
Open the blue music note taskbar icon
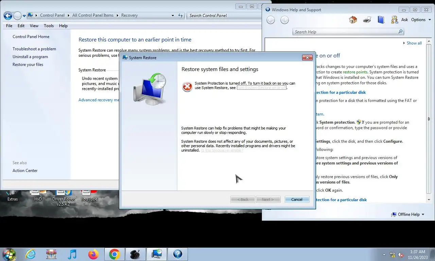[x=72, y=254]
